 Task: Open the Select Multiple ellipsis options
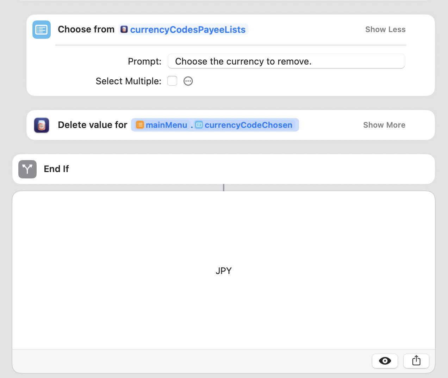point(188,81)
